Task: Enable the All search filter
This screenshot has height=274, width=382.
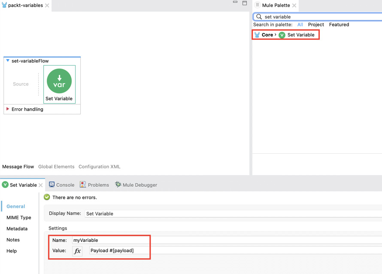Action: click(x=300, y=24)
